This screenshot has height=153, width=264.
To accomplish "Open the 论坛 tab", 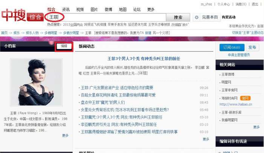I will [137, 9].
